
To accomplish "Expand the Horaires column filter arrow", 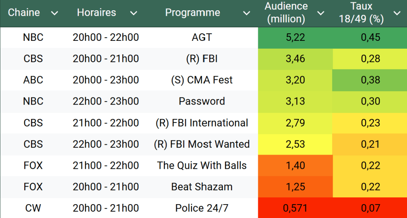I will point(134,13).
